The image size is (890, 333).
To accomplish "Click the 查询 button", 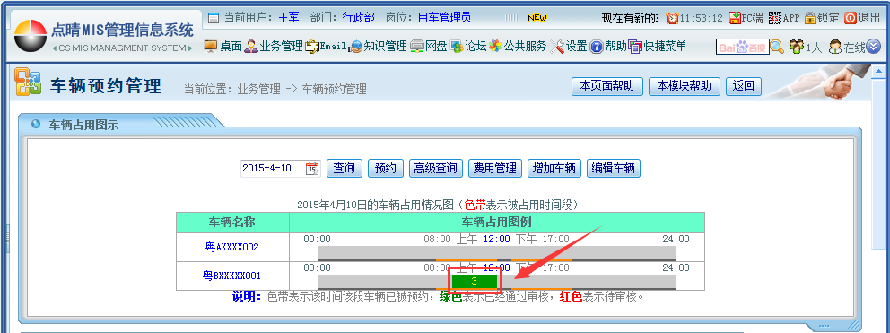I will pos(344,168).
